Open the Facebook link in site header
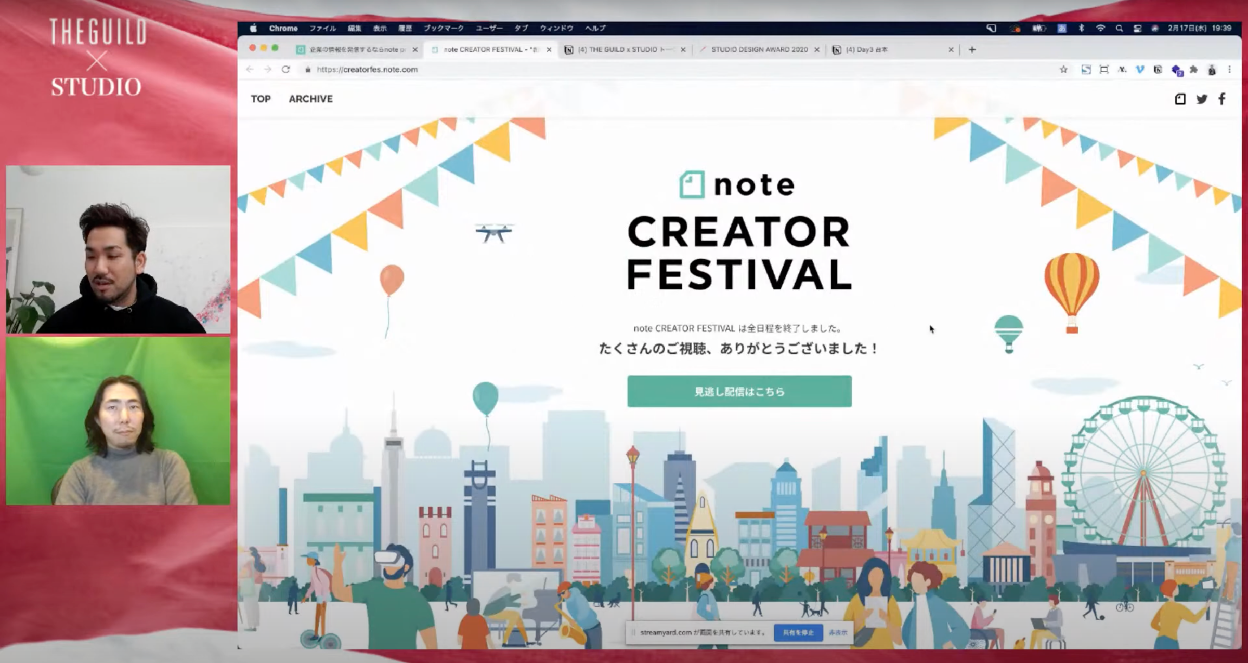The height and width of the screenshot is (663, 1248). point(1222,99)
